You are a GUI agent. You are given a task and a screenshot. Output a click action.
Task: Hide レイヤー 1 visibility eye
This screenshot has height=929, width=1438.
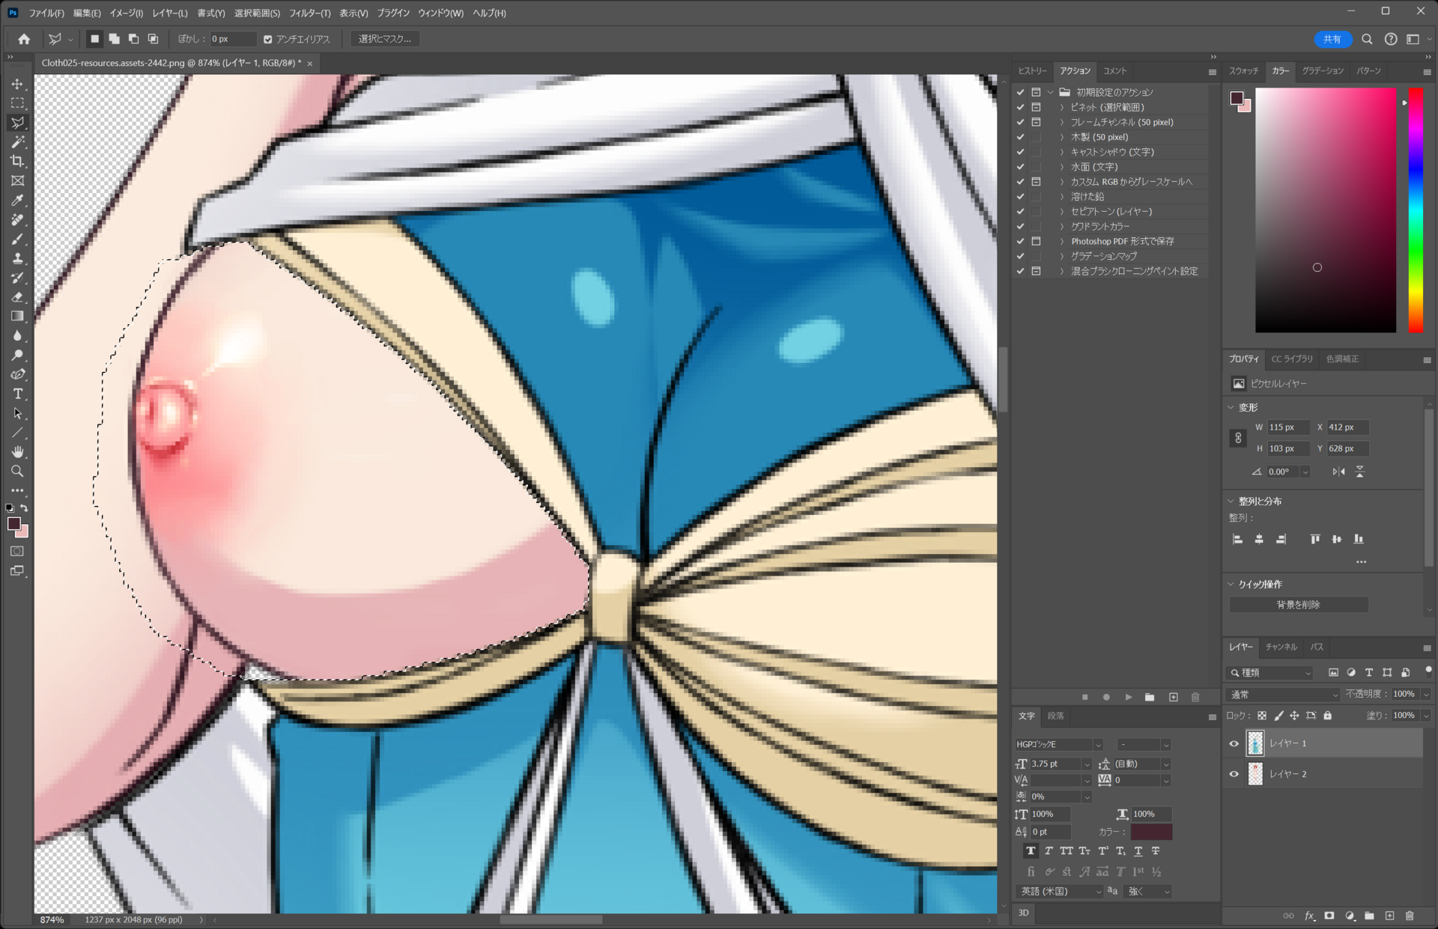pyautogui.click(x=1234, y=743)
